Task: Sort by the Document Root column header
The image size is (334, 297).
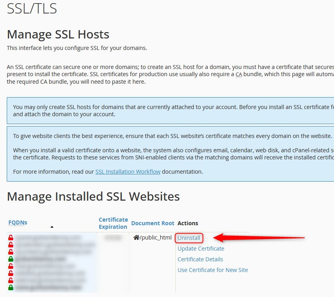Action: click(x=153, y=223)
